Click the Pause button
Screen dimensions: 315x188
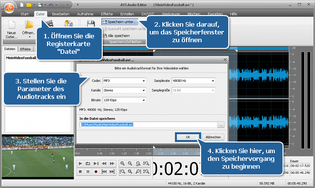[88, 172]
